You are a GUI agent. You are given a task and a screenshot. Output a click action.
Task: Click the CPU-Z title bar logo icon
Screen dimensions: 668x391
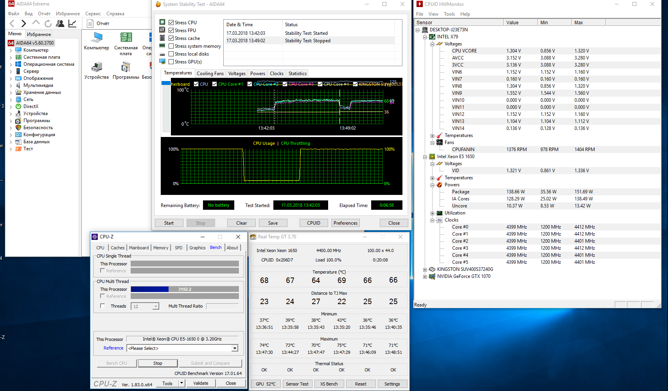[95, 237]
